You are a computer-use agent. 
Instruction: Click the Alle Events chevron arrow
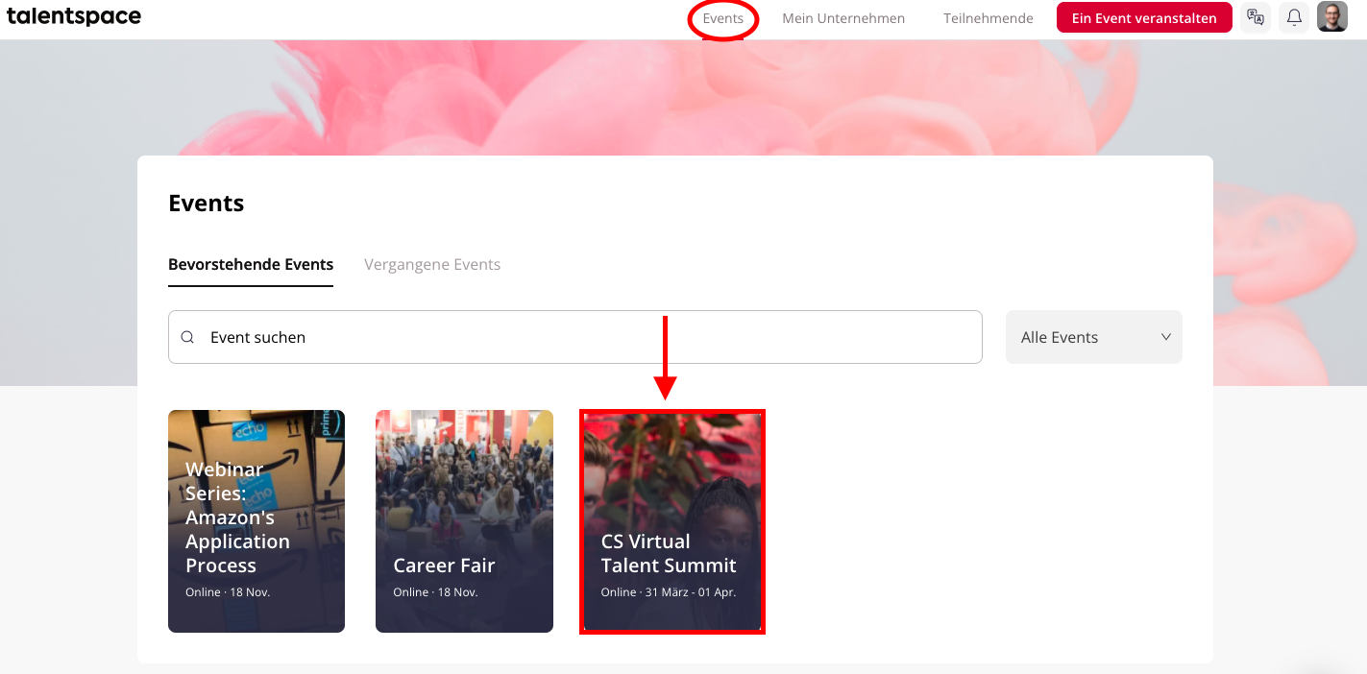click(1166, 337)
